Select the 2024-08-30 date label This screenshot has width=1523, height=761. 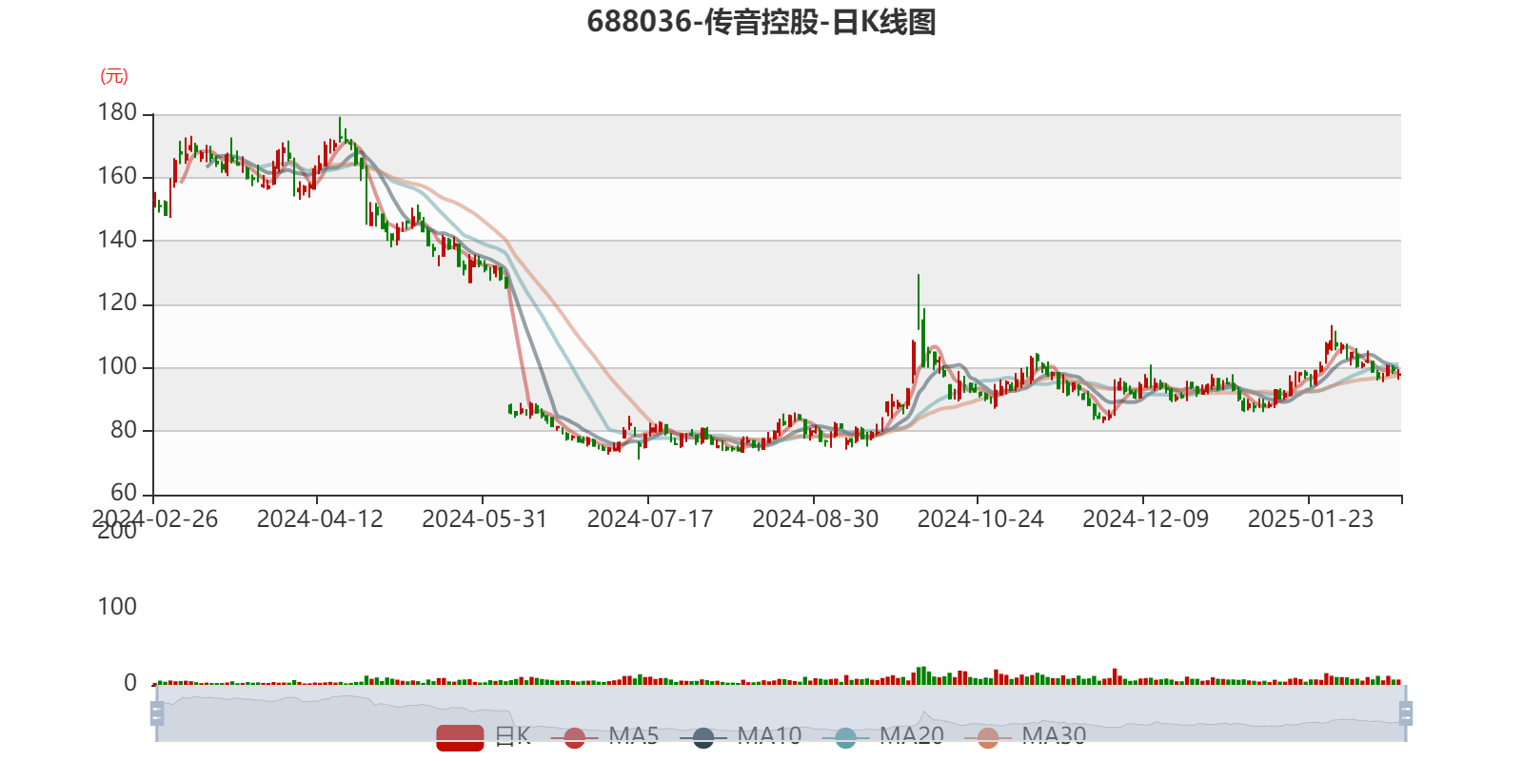[x=815, y=518]
